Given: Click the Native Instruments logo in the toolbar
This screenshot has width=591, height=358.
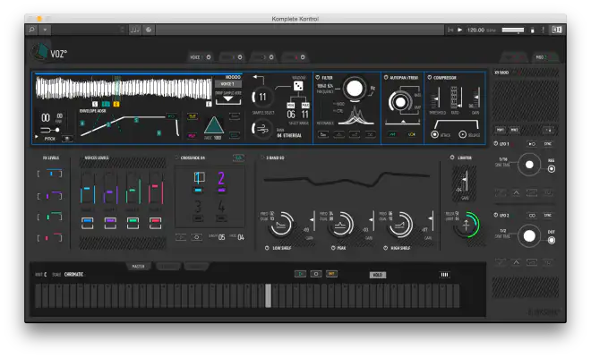Looking at the screenshot, I should pos(556,30).
